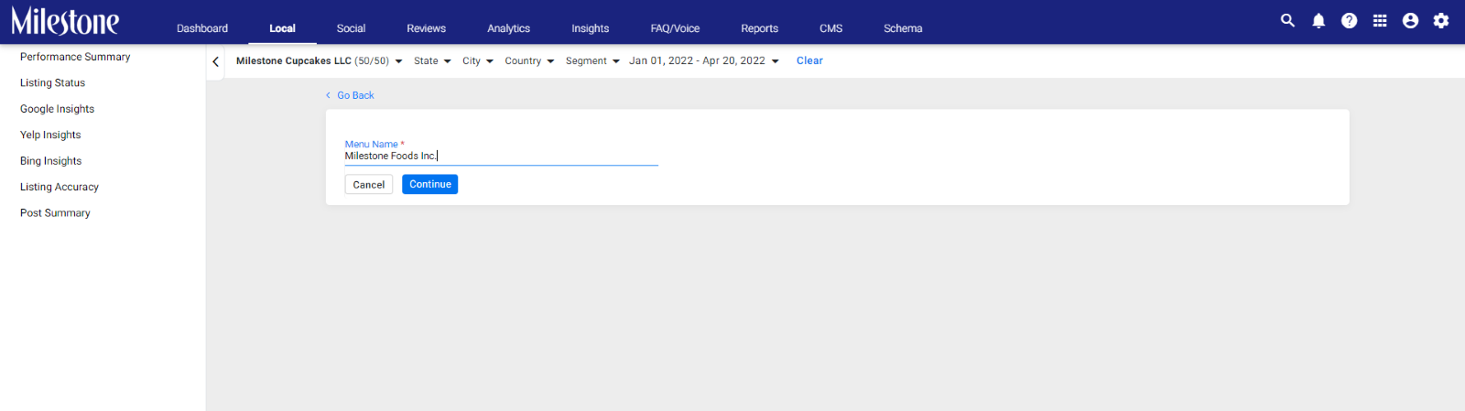Click the Continue button
This screenshot has height=411, width=1465.
coord(430,185)
